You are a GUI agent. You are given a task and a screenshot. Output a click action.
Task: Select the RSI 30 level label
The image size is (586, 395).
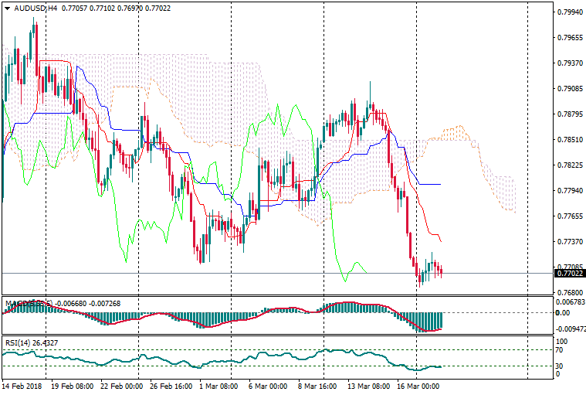click(561, 366)
